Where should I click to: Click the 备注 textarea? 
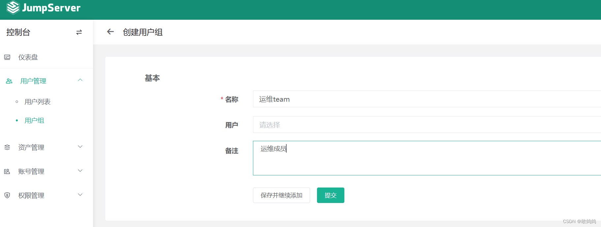tap(427, 158)
